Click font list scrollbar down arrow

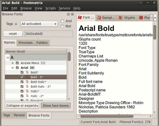69,99
